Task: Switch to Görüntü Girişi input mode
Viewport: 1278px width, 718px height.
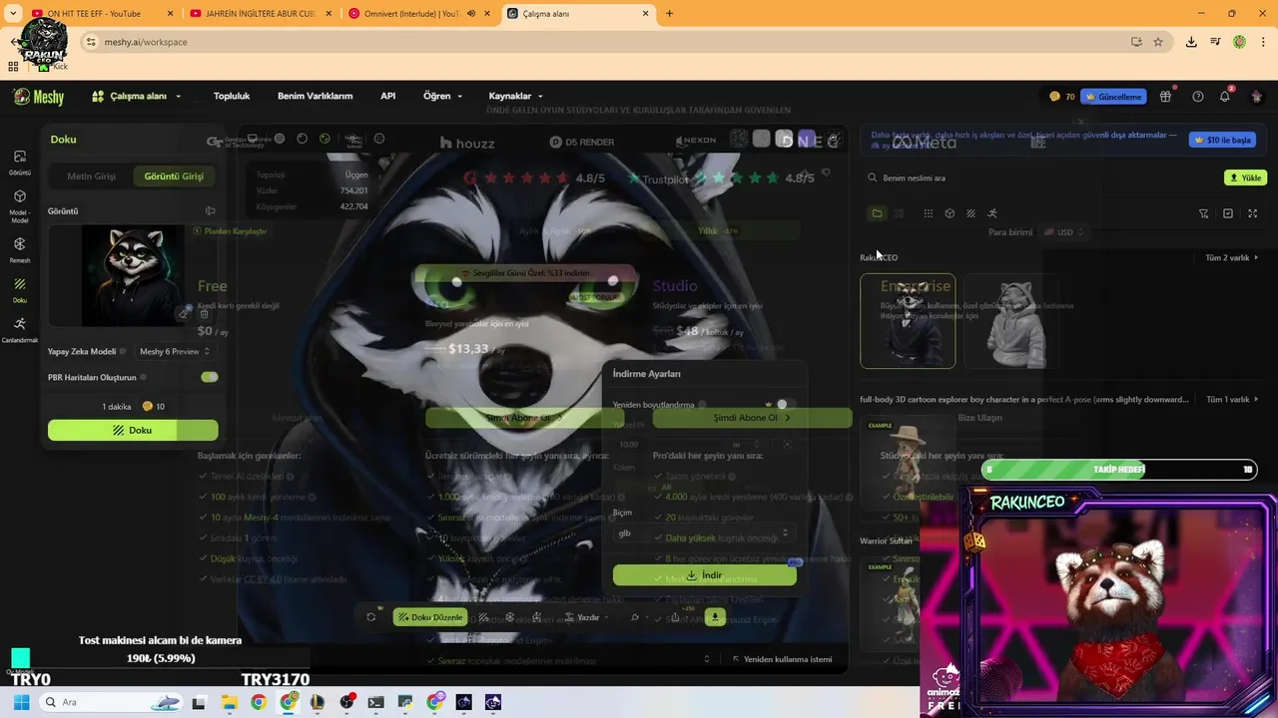Action: pos(174,177)
